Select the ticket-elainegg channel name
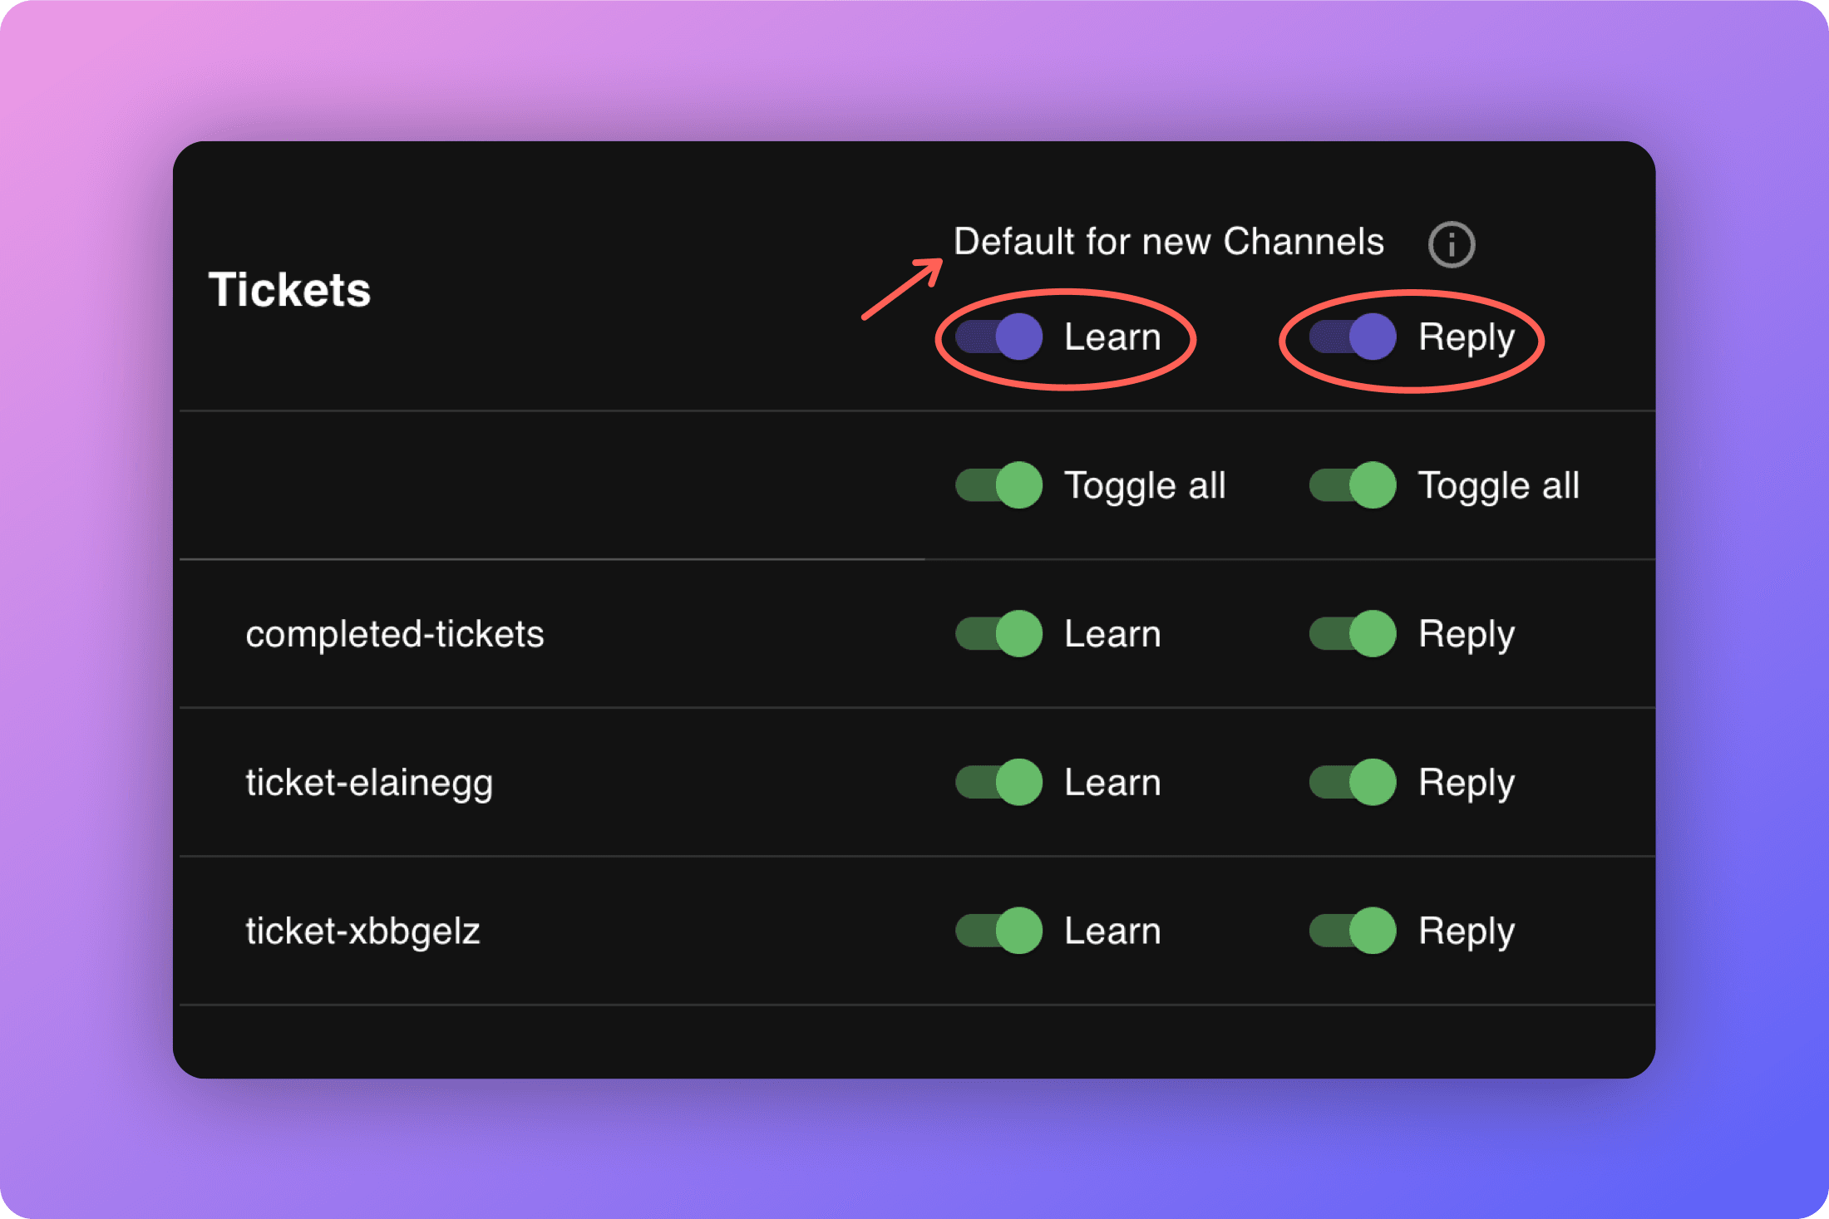1829x1219 pixels. click(x=369, y=782)
